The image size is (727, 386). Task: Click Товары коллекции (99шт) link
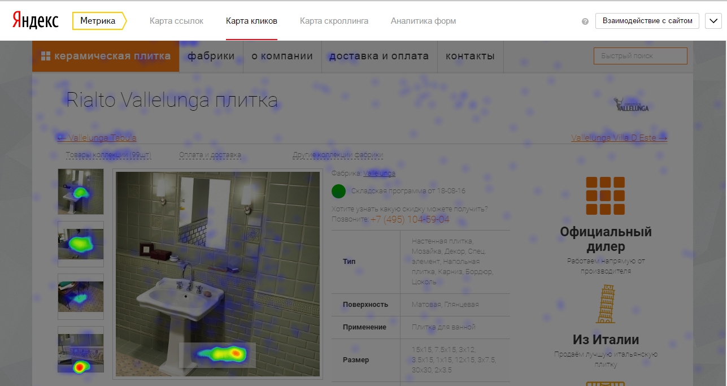pyautogui.click(x=108, y=155)
